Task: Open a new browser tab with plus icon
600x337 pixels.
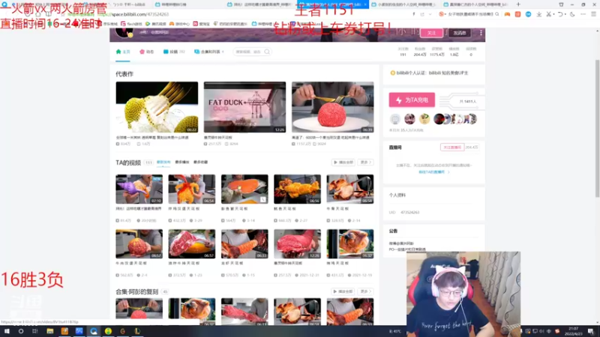Action: [518, 4]
